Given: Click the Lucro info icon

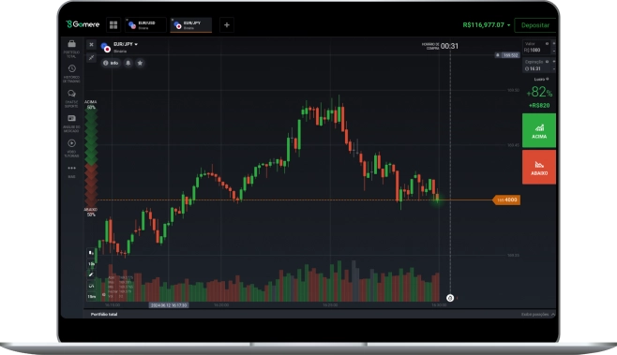Looking at the screenshot, I should 547,79.
